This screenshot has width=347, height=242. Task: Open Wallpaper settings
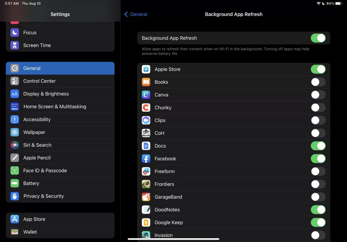click(x=60, y=132)
